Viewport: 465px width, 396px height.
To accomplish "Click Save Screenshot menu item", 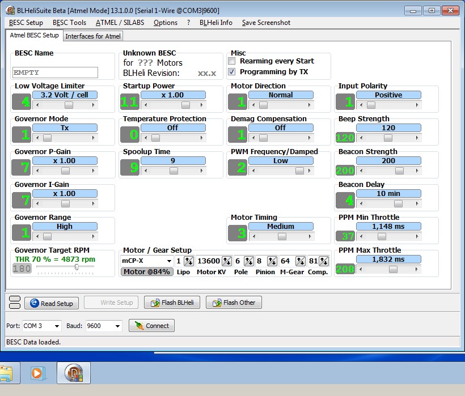I will pyautogui.click(x=266, y=23).
